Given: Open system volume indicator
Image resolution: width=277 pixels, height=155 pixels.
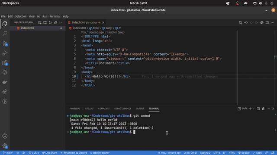Looking at the screenshot, I should 261,3.
